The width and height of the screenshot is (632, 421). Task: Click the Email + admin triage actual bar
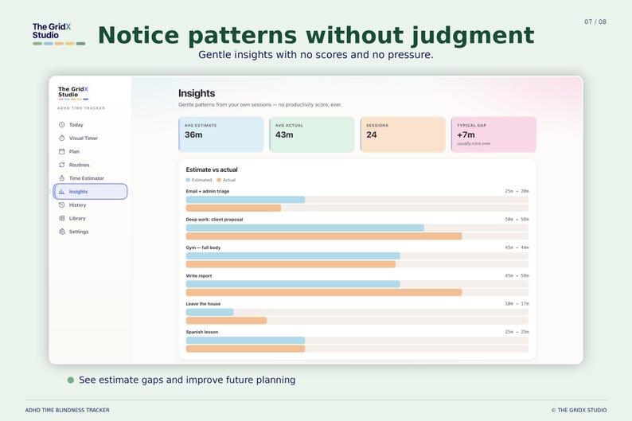[x=233, y=208]
